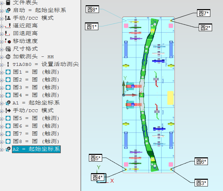Click the 圆4* label in graphics view
Screen dimensions: 223x191
98,177
